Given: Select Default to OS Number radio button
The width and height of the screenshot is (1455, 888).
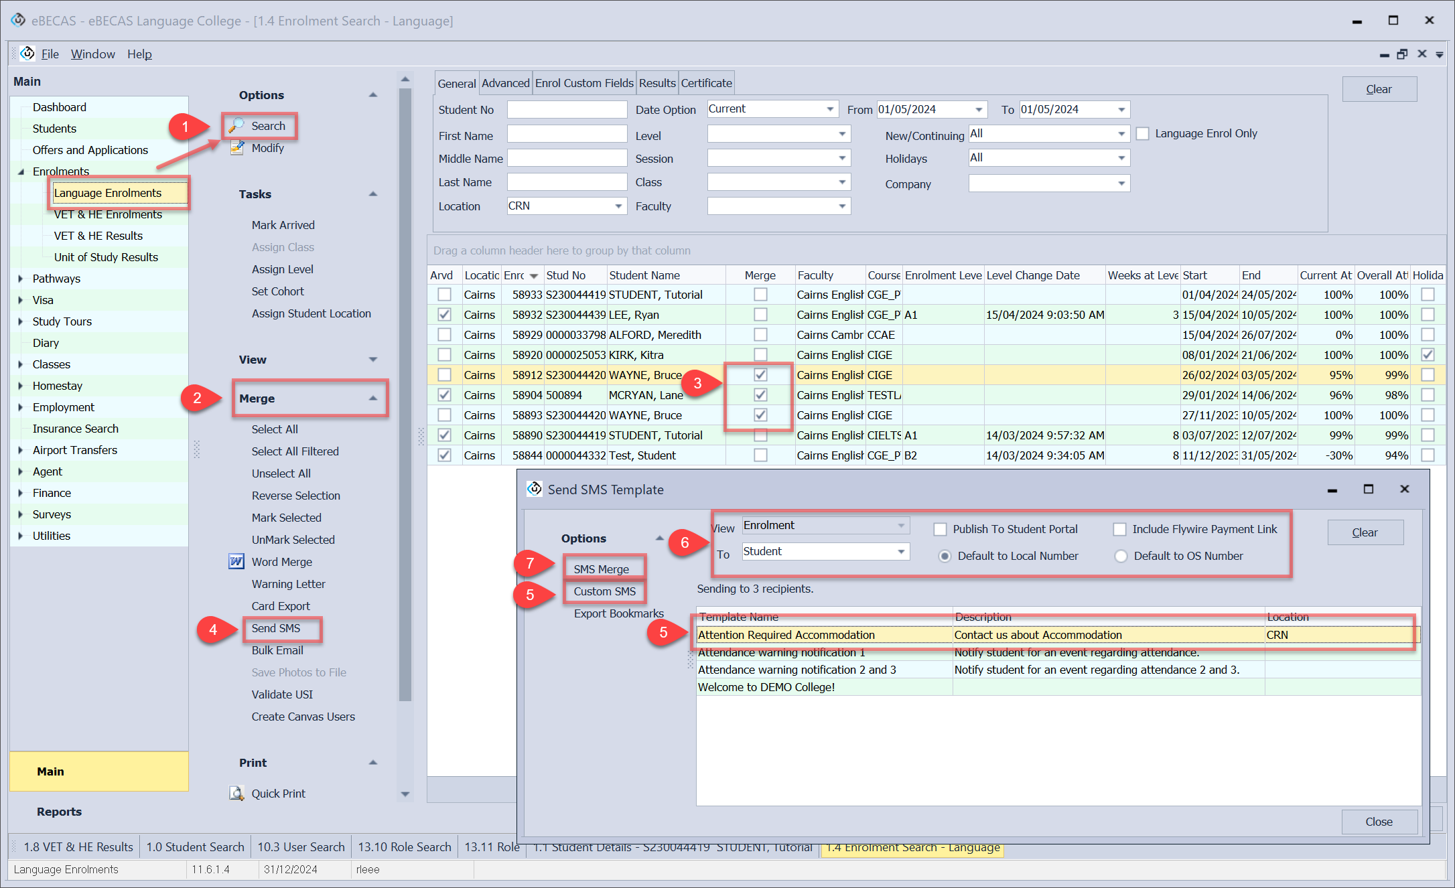Looking at the screenshot, I should [x=1121, y=556].
